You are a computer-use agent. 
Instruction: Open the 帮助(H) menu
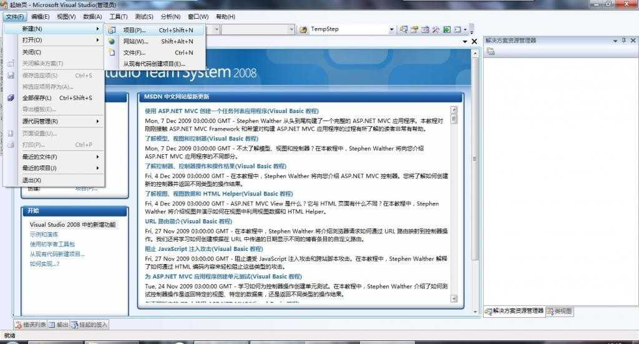[225, 17]
